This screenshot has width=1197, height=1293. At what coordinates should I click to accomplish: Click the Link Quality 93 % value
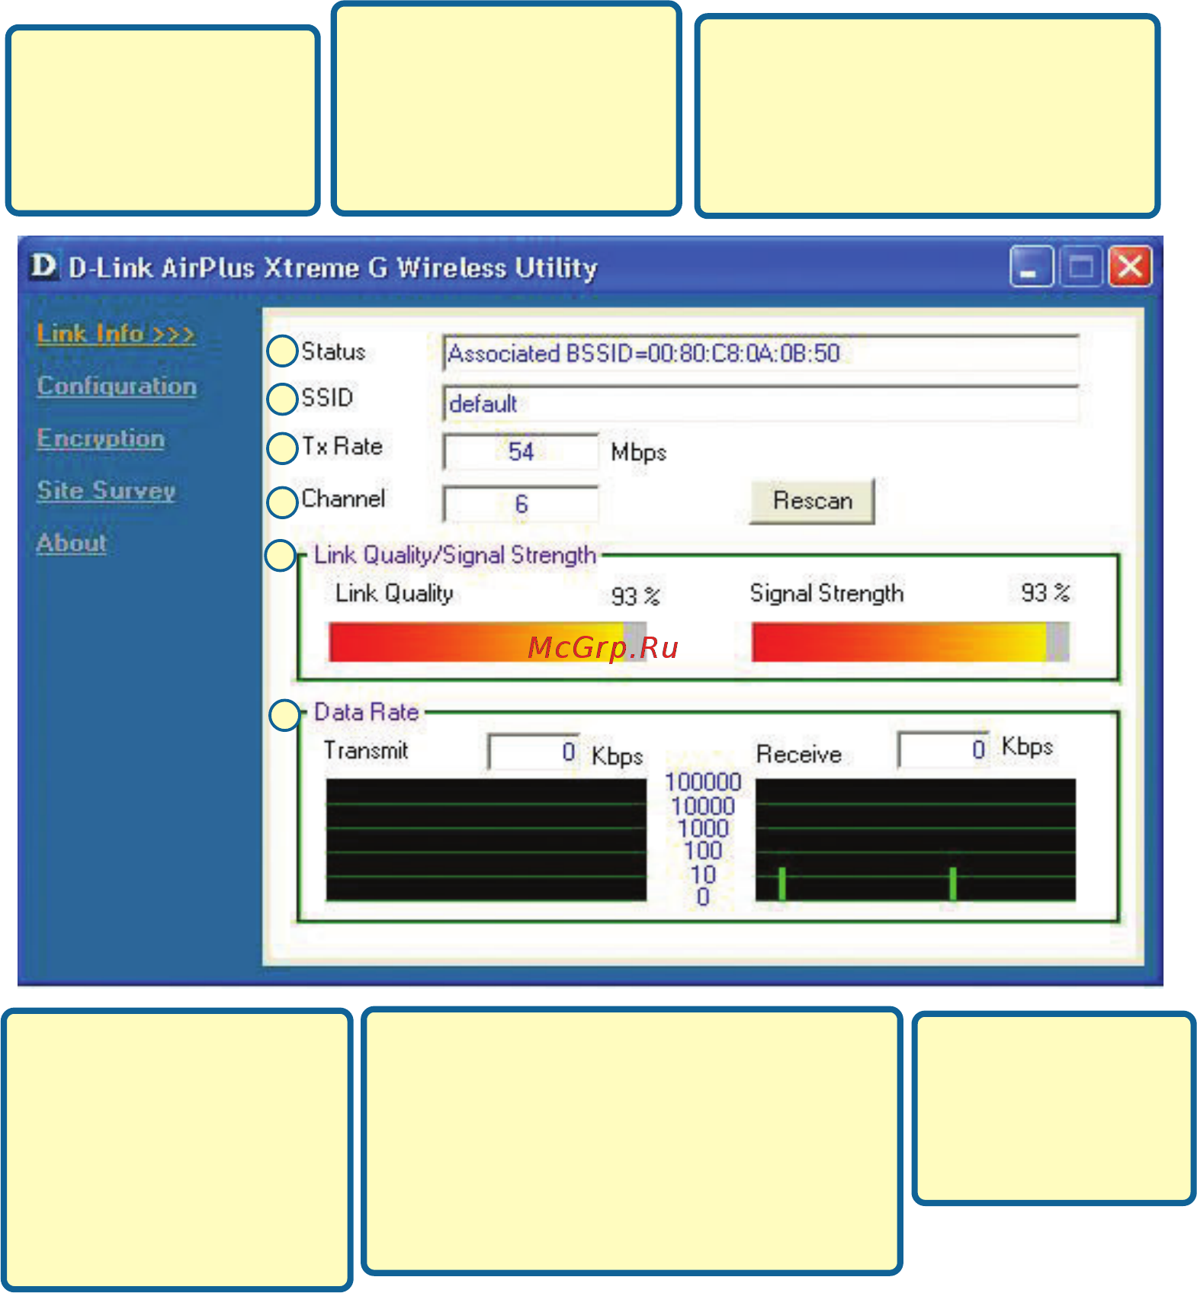[x=635, y=595]
